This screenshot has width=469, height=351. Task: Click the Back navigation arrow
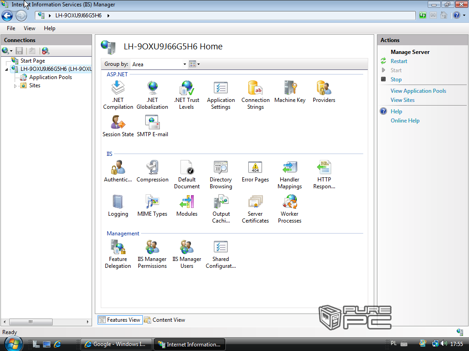pyautogui.click(x=7, y=16)
